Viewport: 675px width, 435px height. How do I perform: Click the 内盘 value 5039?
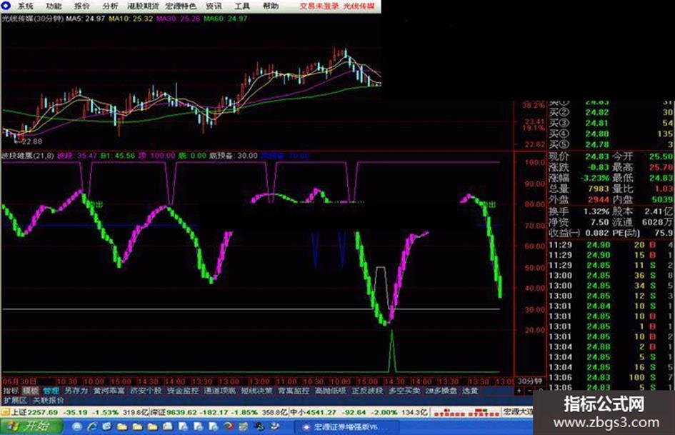[x=662, y=199]
